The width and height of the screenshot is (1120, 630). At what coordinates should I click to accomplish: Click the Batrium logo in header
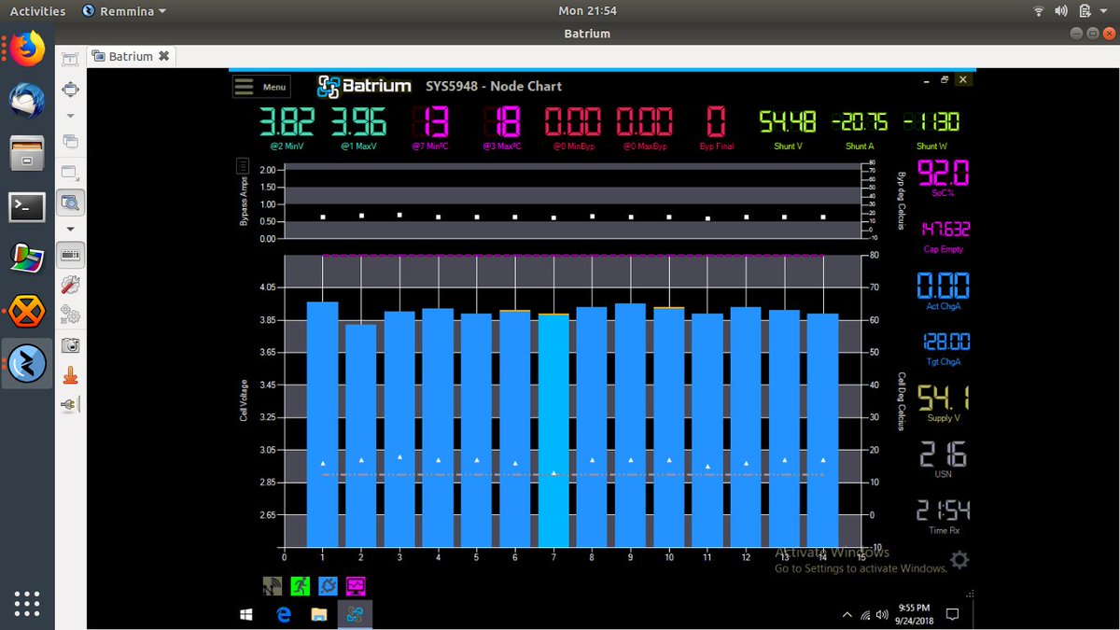click(365, 86)
